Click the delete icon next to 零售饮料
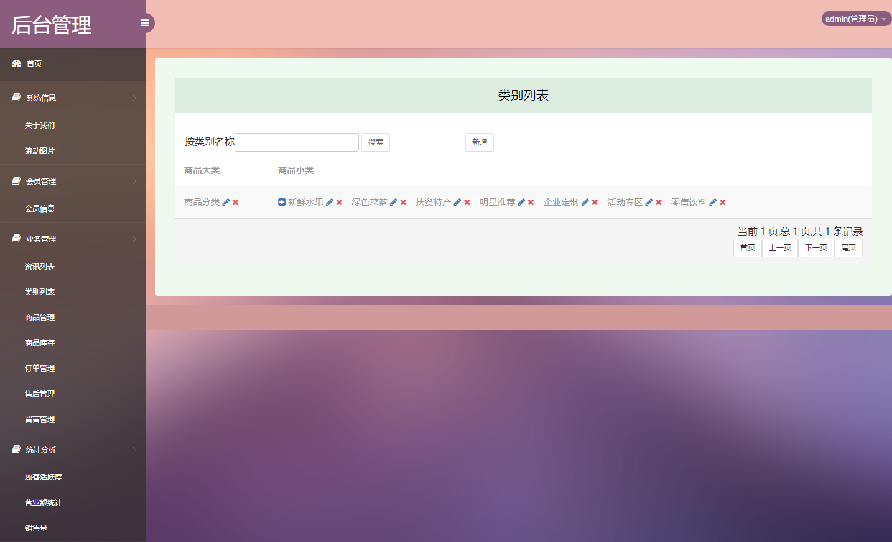892x542 pixels. click(x=722, y=202)
